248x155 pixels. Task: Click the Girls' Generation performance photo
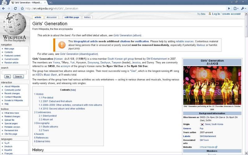[x=212, y=86]
